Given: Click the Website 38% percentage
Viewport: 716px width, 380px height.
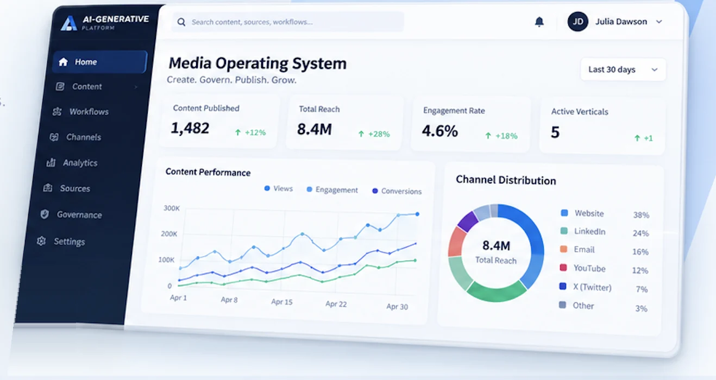Looking at the screenshot, I should tap(641, 215).
